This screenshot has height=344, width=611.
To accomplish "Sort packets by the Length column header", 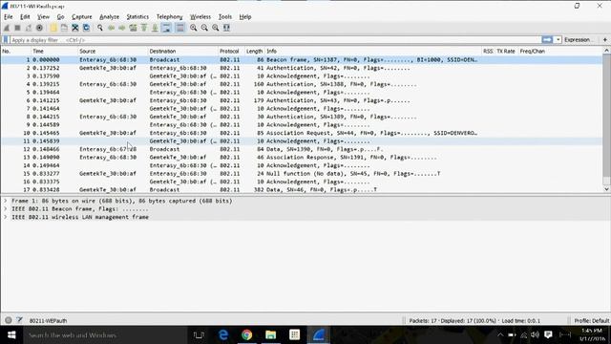I will point(255,51).
